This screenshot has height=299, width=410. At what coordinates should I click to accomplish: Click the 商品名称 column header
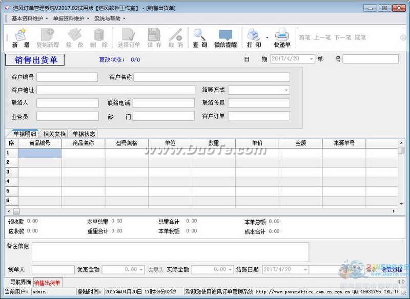click(x=83, y=143)
